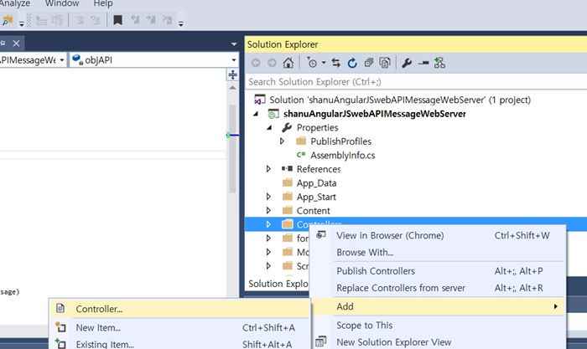Click the editor vertical scrollbar
Image resolution: width=587 pixels, height=349 pixels.
(232, 150)
